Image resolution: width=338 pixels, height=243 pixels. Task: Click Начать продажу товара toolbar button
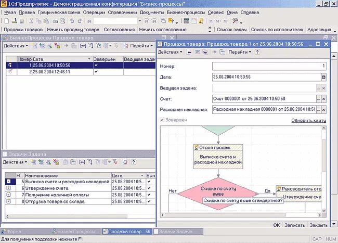click(73, 30)
